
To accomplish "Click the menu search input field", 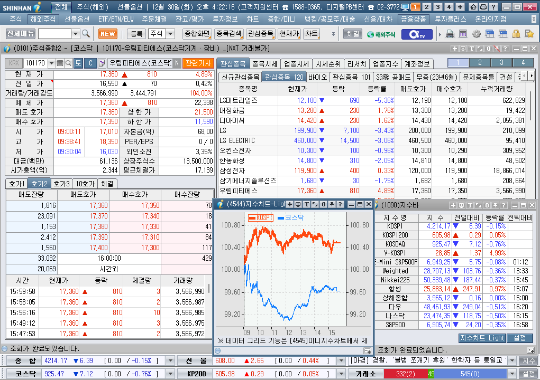I will tap(54, 34).
